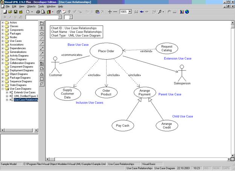Screen dimensions: 235x171
Task: Collapse the Use Case Diagrams folder
Action: [x=3, y=89]
